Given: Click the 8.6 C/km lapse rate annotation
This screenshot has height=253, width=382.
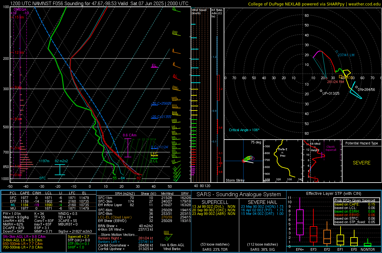Looking at the screenshot, I should [x=129, y=135].
